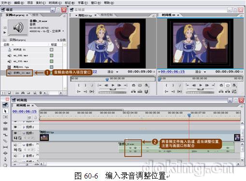Image resolution: width=246 pixels, height=181 pixels.
Task: Open 编辑 menu
Action: (x=19, y=3)
